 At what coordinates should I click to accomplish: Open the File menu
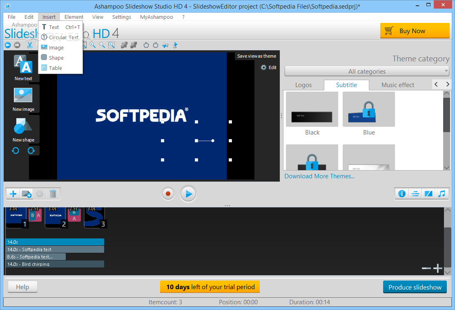pyautogui.click(x=11, y=17)
